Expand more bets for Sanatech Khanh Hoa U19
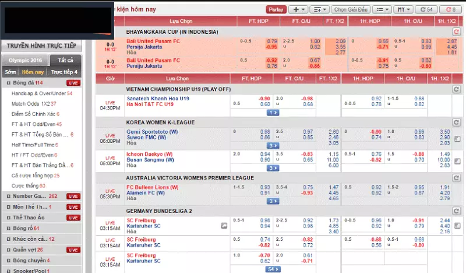Viewport: 466px width, 273px height. (x=272, y=112)
